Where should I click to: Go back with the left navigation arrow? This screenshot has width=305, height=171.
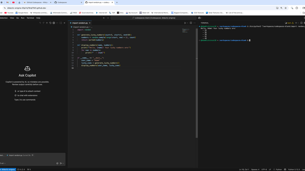[104, 18]
